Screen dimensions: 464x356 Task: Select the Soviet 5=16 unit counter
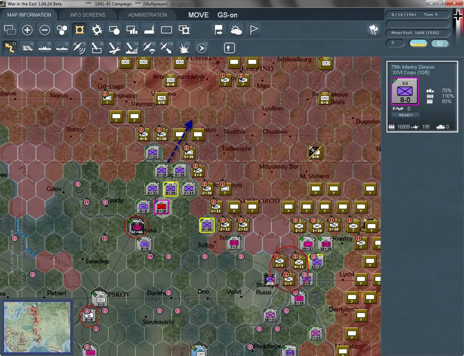pyautogui.click(x=189, y=153)
